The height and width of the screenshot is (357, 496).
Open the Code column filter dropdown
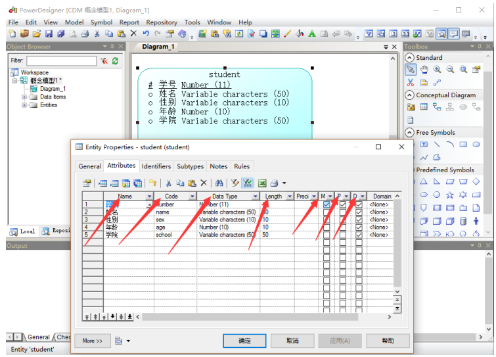pos(192,196)
